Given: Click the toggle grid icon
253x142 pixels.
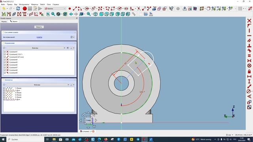Looking at the screenshot, I should tap(240, 9).
